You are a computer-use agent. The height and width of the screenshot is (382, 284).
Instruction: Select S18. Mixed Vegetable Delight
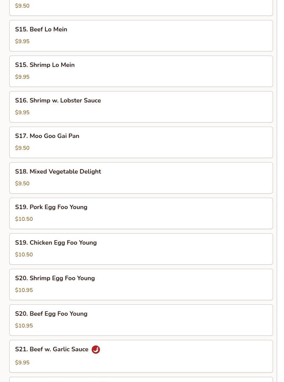point(141,178)
